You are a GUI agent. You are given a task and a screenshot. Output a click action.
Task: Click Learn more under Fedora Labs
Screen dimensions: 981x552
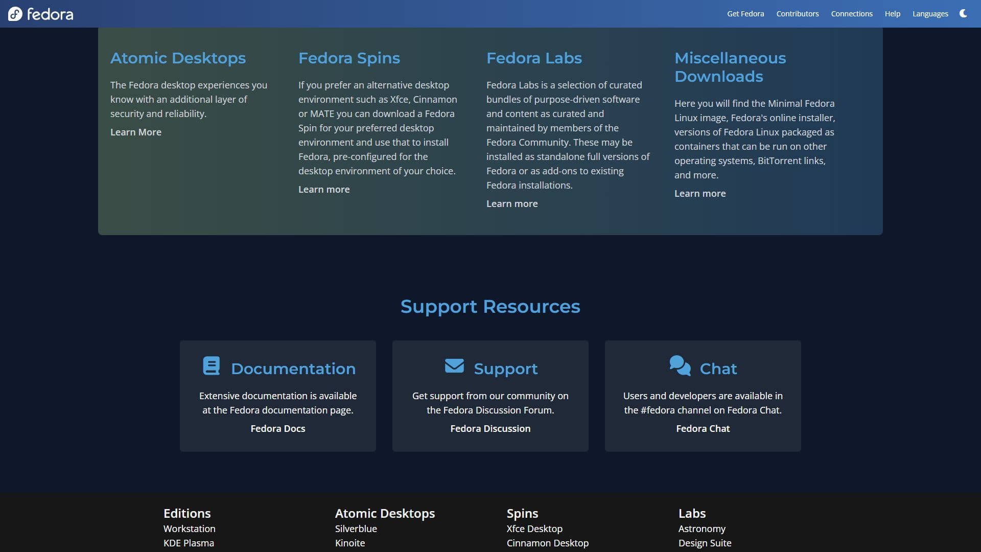pyautogui.click(x=512, y=203)
